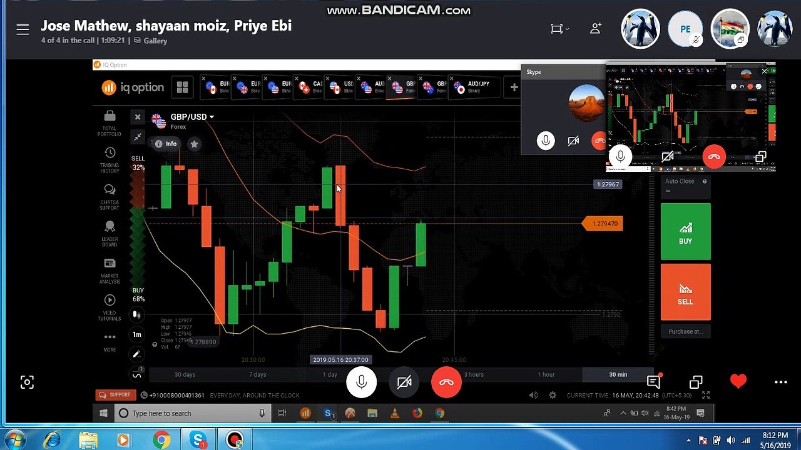Send a heart reaction
The width and height of the screenshot is (801, 450).
[x=738, y=381]
